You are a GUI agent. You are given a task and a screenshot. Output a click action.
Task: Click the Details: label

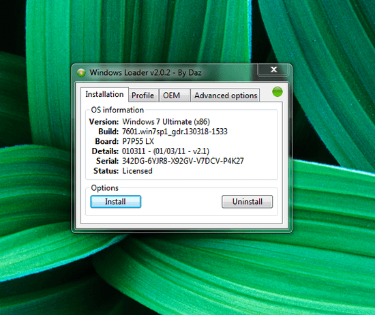[105, 151]
